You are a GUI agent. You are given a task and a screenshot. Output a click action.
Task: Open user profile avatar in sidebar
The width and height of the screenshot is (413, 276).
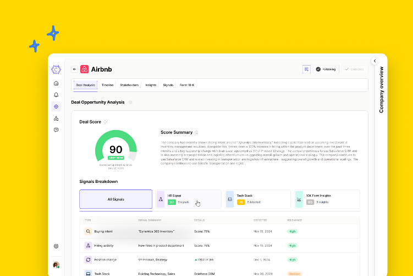[56, 264]
